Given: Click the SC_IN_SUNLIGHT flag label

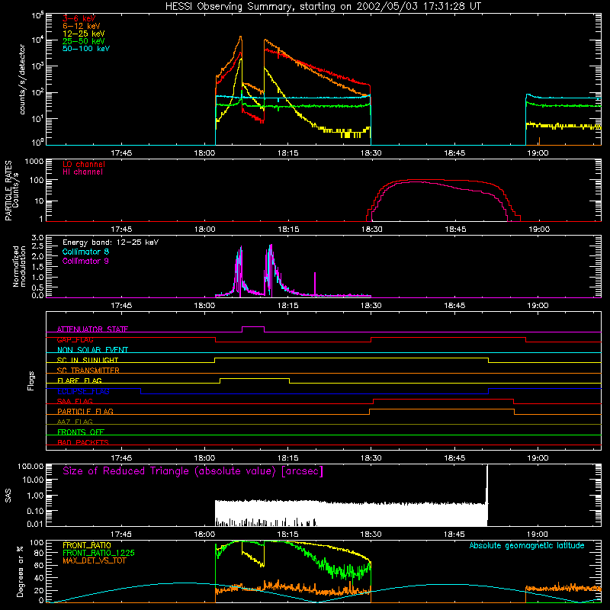Looking at the screenshot, I should 88,360.
